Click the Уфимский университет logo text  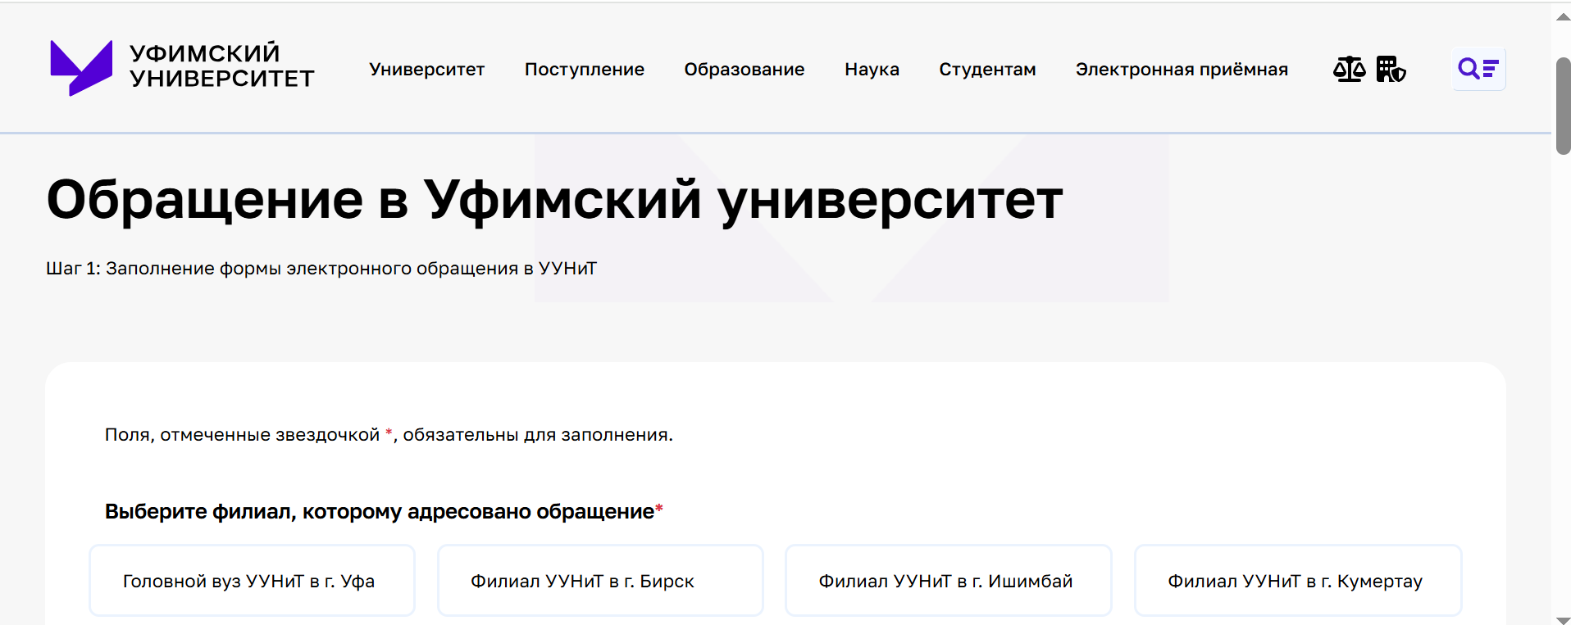click(x=221, y=66)
